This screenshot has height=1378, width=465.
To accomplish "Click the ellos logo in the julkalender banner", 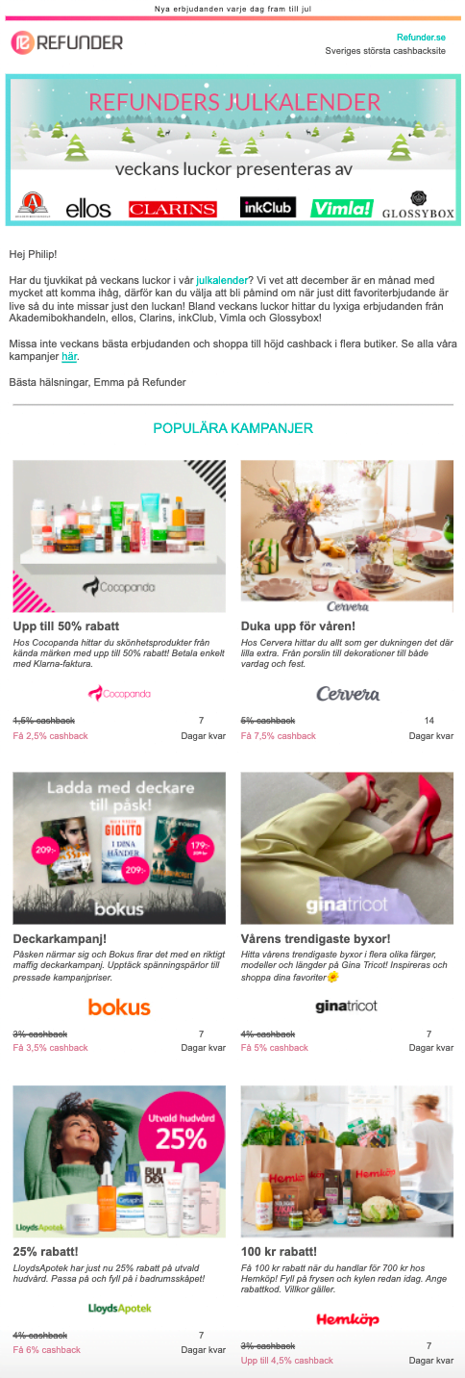I will point(88,208).
